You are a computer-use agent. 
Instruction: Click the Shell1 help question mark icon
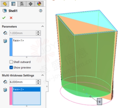(x=41, y=11)
